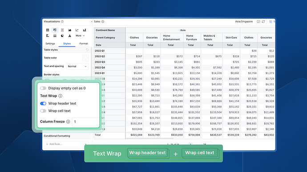Click the Column Freeze input field
The height and width of the screenshot is (172, 307).
pyautogui.click(x=85, y=122)
